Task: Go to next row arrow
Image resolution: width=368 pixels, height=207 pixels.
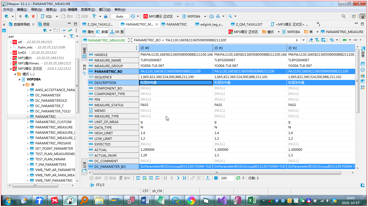Action: point(178,178)
